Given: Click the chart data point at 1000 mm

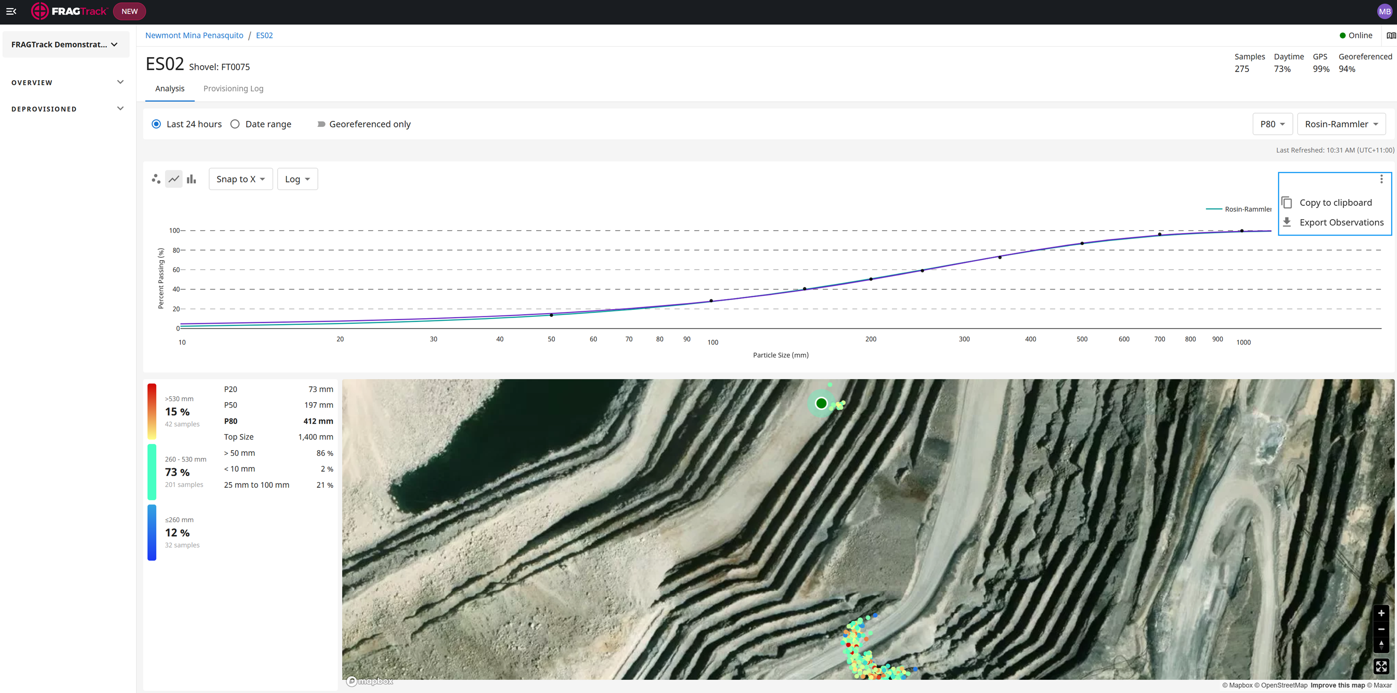Looking at the screenshot, I should tap(1241, 231).
